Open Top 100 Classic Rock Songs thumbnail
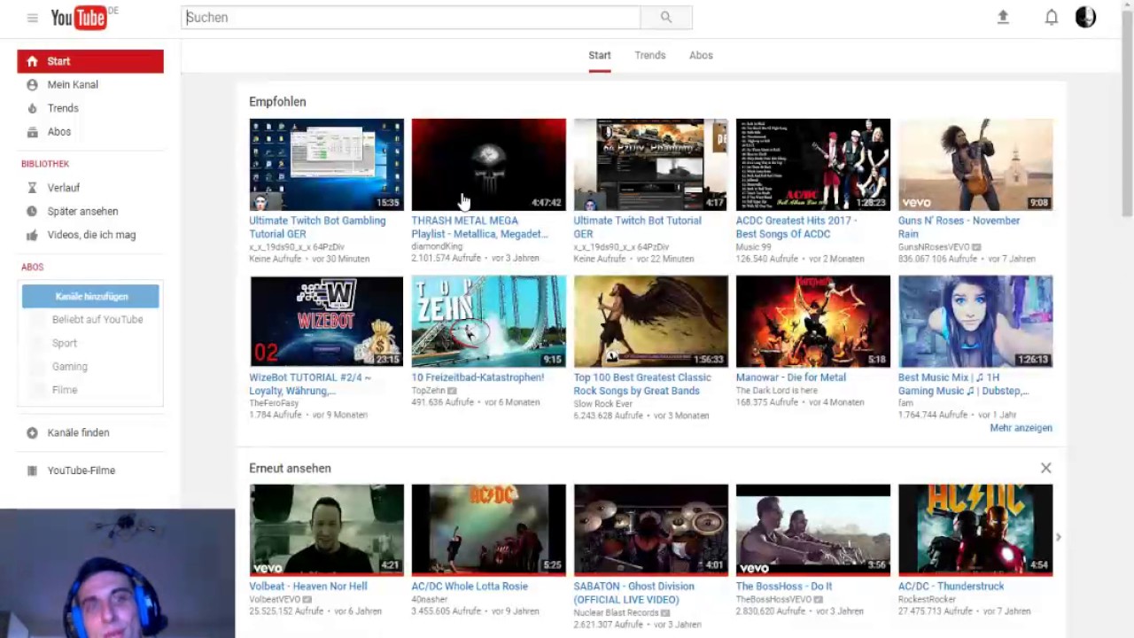Screen dimensions: 1134x638 click(x=651, y=321)
